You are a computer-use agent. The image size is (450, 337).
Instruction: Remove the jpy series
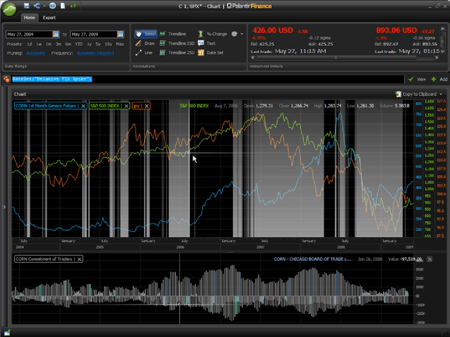(147, 106)
